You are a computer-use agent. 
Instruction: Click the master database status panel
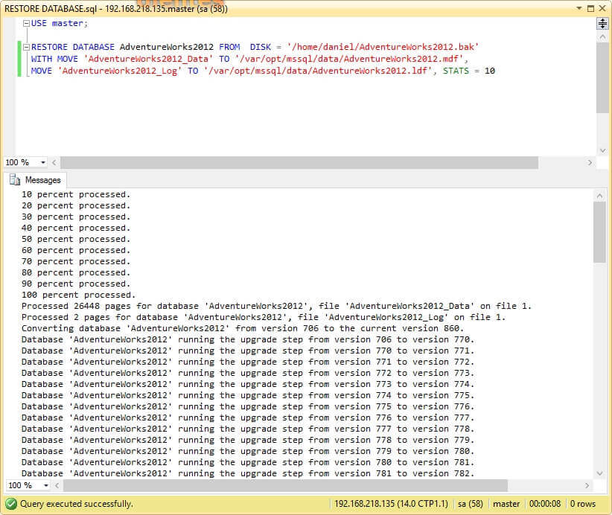click(x=506, y=504)
